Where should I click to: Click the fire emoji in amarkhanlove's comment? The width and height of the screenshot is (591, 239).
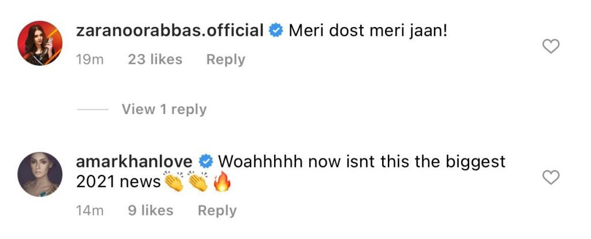click(x=222, y=183)
